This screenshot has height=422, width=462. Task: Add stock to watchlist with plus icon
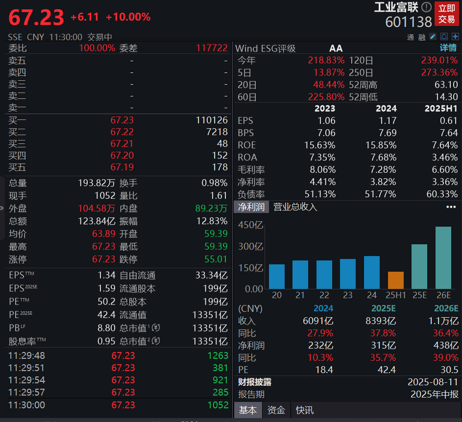tap(455, 37)
